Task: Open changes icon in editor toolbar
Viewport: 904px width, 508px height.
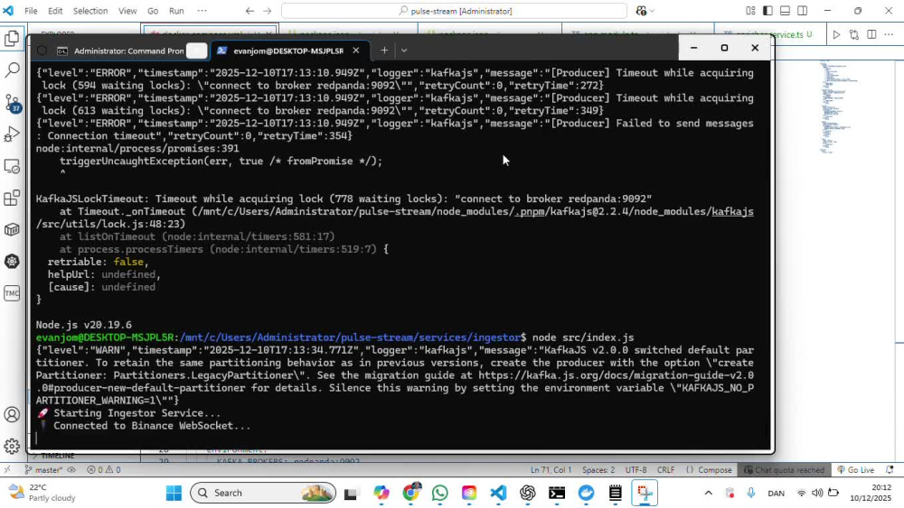Action: click(854, 34)
